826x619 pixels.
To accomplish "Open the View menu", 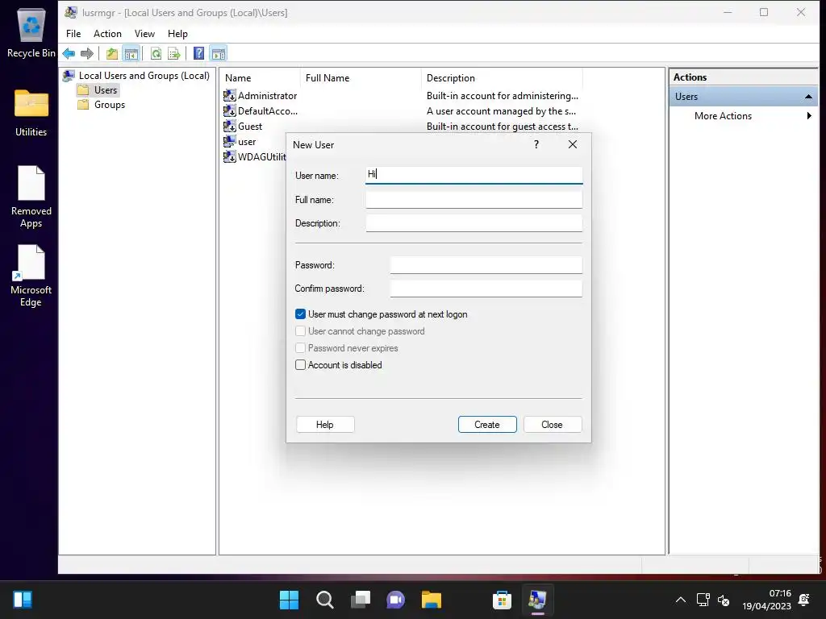I will click(144, 34).
